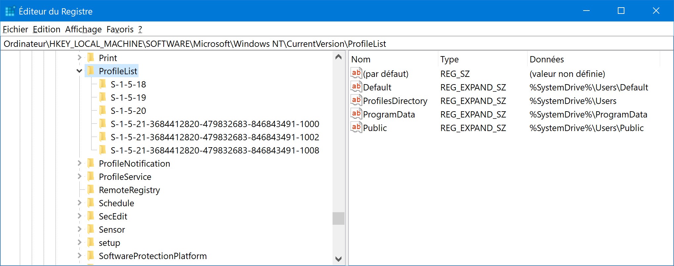Screen dimensions: 674x266
Task: Click the string icon of ProfilesDirectory value
Action: coord(356,100)
